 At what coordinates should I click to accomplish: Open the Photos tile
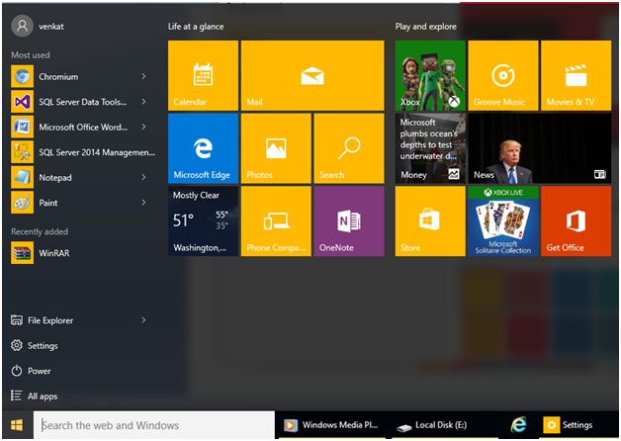(x=276, y=148)
